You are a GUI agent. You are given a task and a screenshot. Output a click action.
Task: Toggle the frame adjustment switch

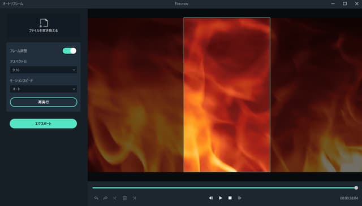[x=70, y=51]
